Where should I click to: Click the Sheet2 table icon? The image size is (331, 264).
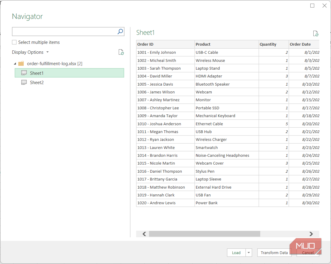coord(24,82)
